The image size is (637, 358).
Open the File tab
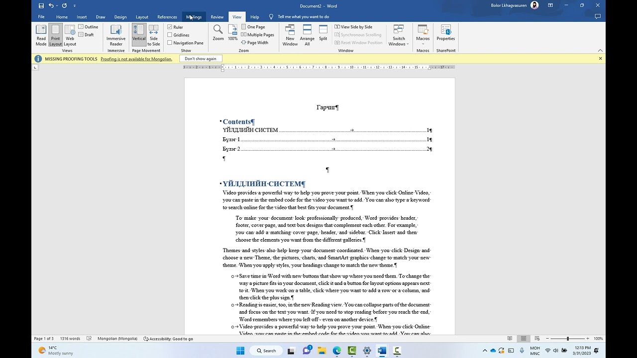click(41, 17)
